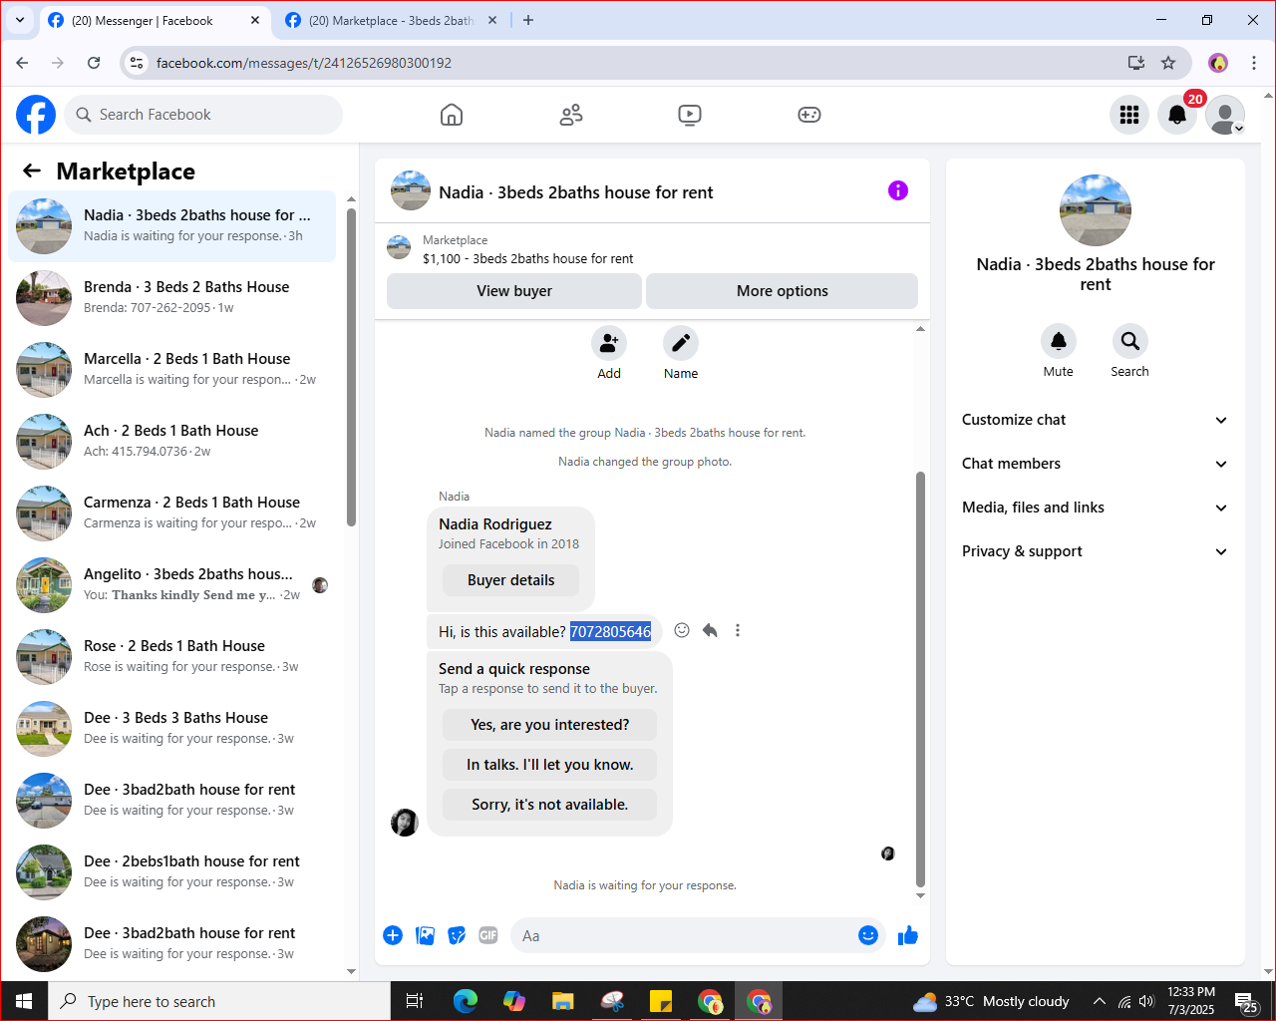React to the message with emoji icon
The height and width of the screenshot is (1021, 1276).
(682, 630)
